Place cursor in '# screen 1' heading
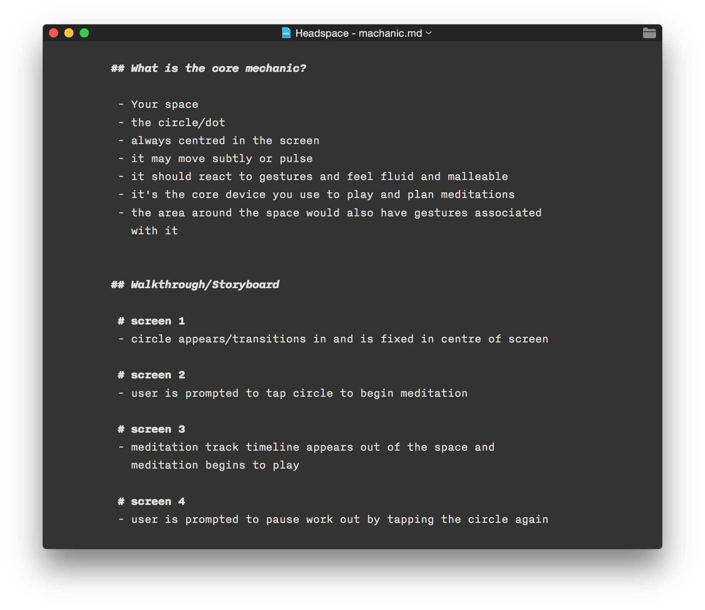The image size is (705, 610). [152, 321]
